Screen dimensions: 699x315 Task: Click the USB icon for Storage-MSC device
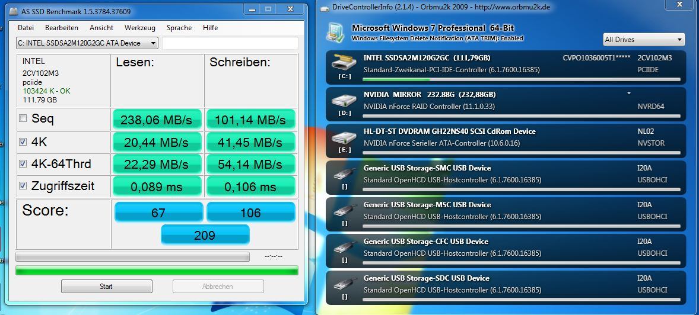[x=344, y=210]
